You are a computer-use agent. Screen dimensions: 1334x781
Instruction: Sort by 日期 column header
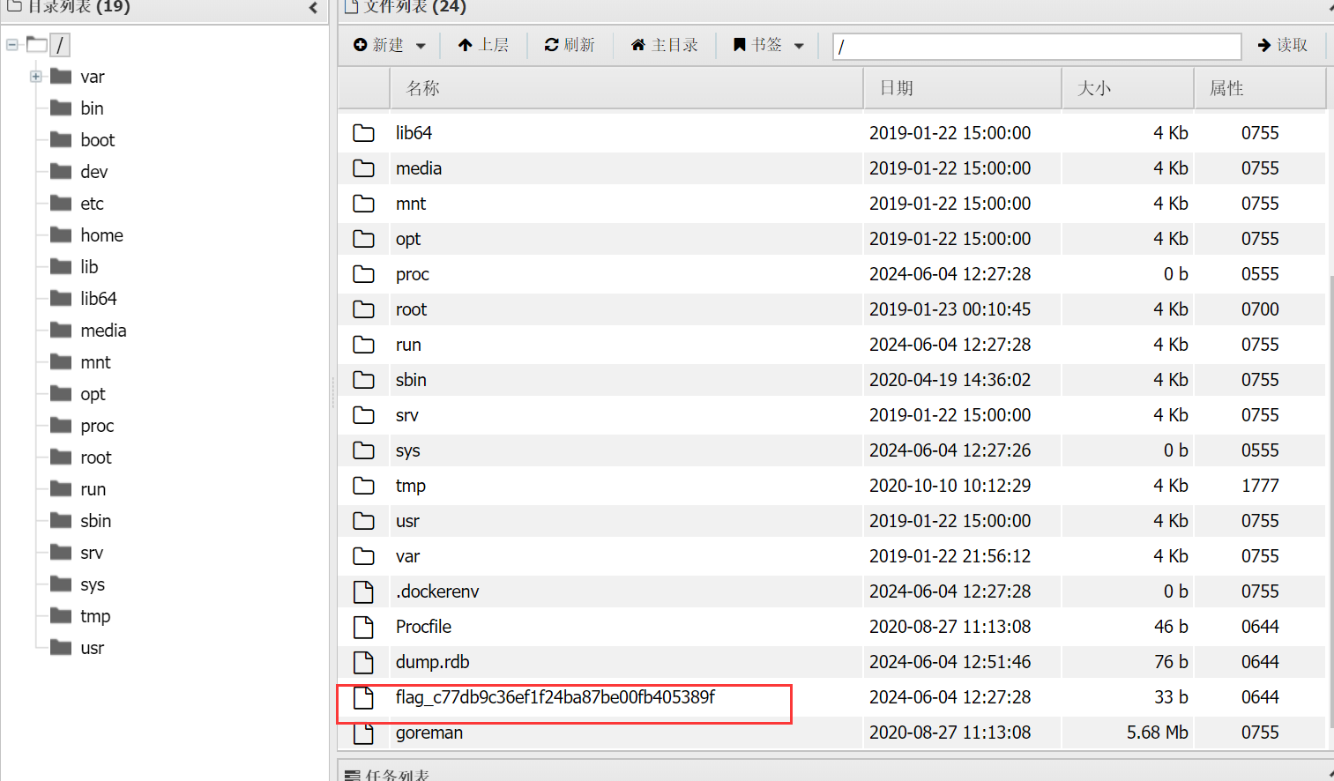tap(896, 88)
